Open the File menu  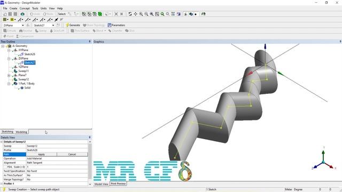(x=5, y=9)
